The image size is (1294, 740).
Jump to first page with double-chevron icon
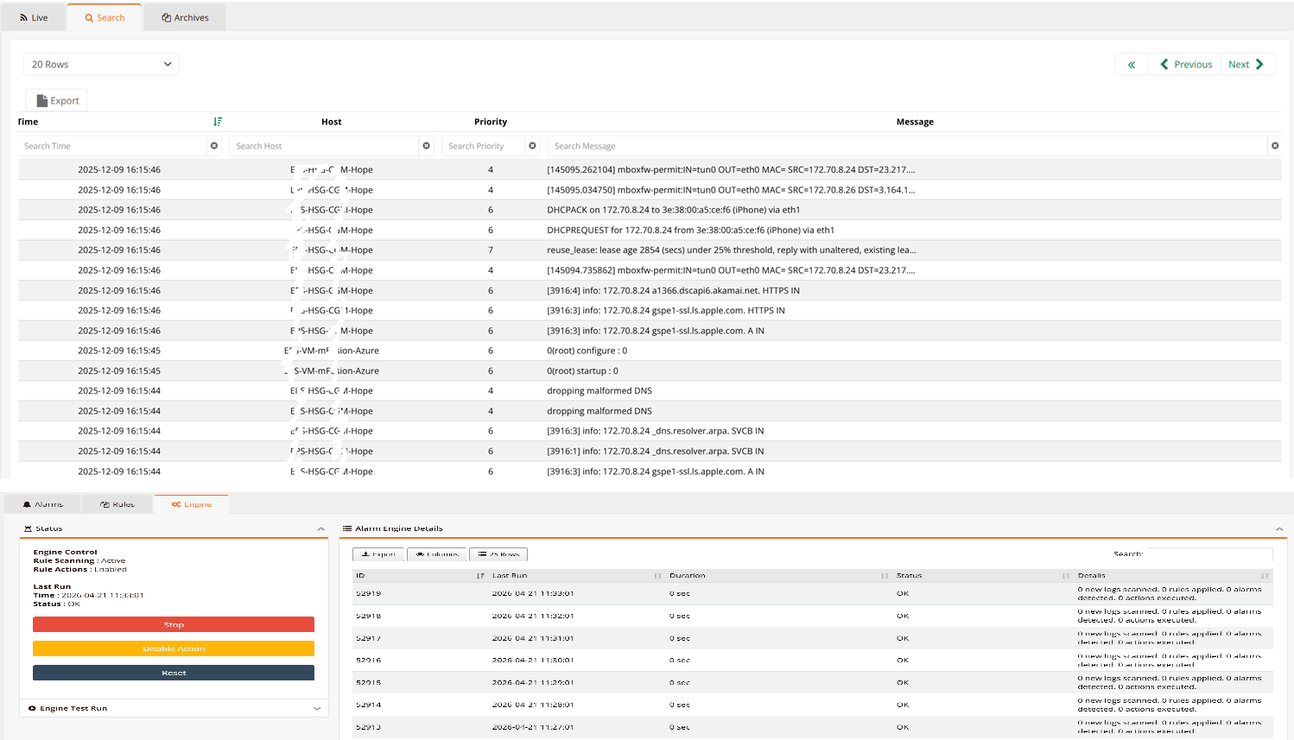[1131, 64]
